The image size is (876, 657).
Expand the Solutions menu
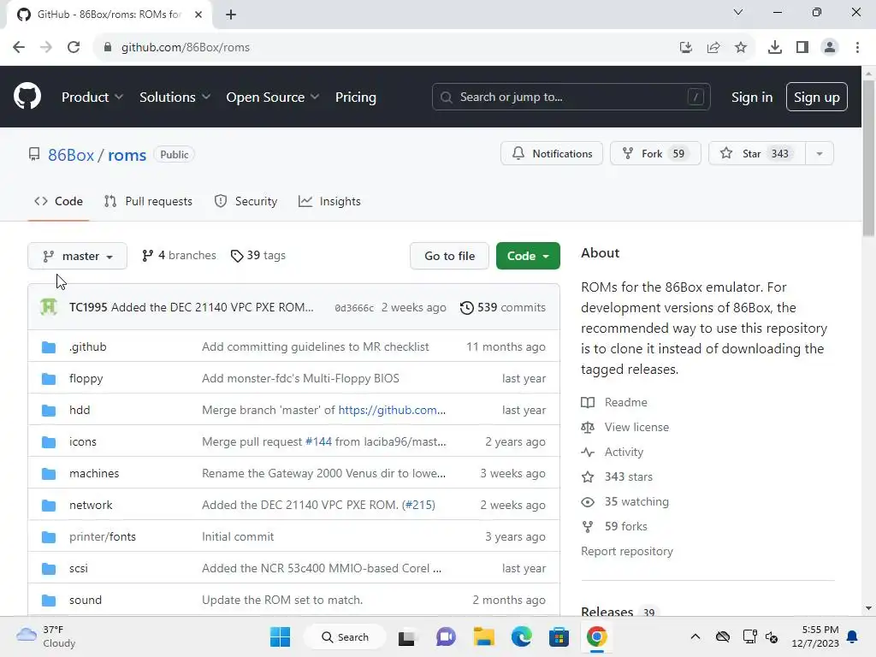click(175, 98)
